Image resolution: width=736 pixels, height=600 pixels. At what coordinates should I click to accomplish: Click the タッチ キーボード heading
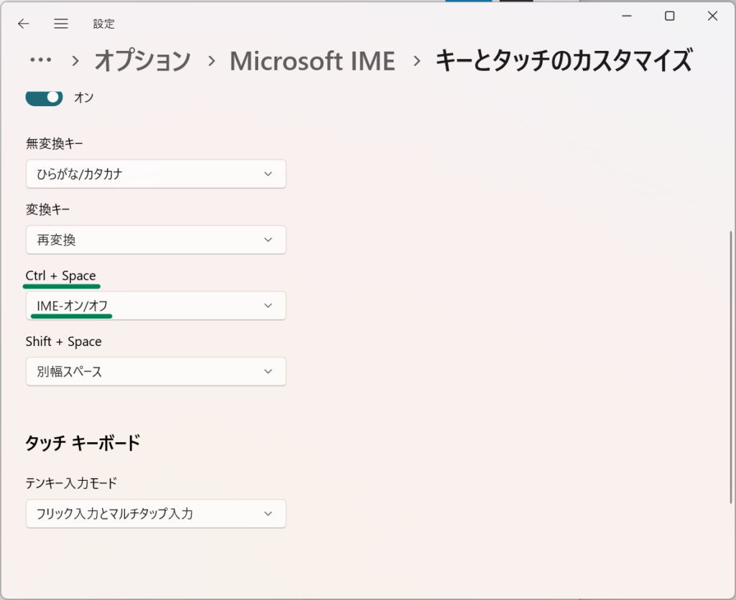pos(83,443)
